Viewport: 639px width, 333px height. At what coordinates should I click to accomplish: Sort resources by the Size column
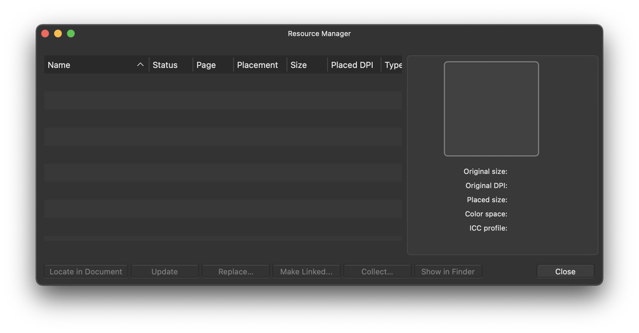(x=307, y=65)
